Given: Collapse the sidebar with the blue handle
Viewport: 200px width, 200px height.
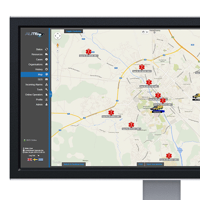Looking at the screenshot, I should click(x=50, y=94).
